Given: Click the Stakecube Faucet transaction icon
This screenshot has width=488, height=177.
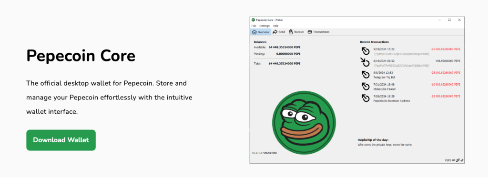Looking at the screenshot, I should pyautogui.click(x=366, y=86).
